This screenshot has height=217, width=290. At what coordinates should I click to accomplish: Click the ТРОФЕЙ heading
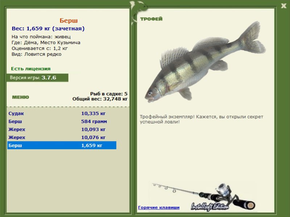point(151,19)
